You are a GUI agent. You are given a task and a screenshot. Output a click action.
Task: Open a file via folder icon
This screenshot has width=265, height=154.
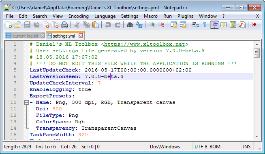coord(18,25)
